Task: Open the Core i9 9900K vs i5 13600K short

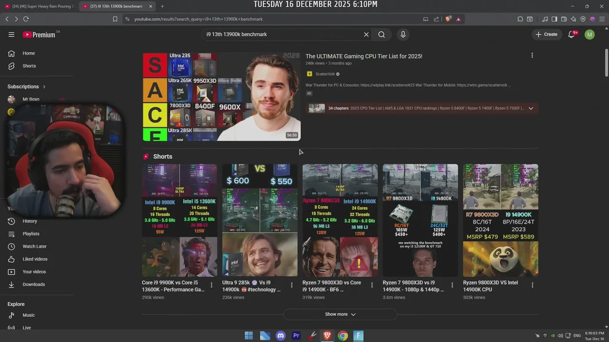Action: click(x=179, y=220)
